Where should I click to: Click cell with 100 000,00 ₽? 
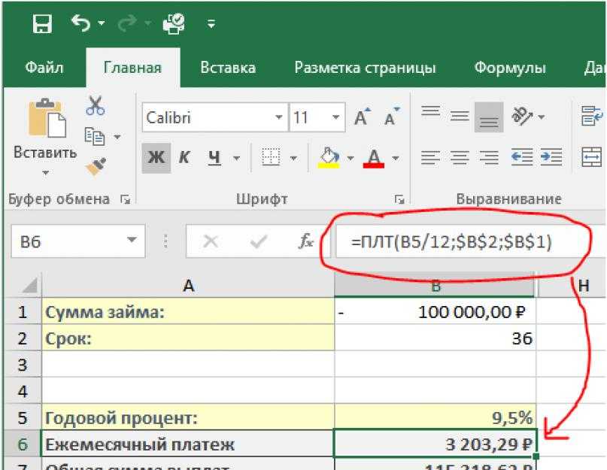[x=436, y=311]
